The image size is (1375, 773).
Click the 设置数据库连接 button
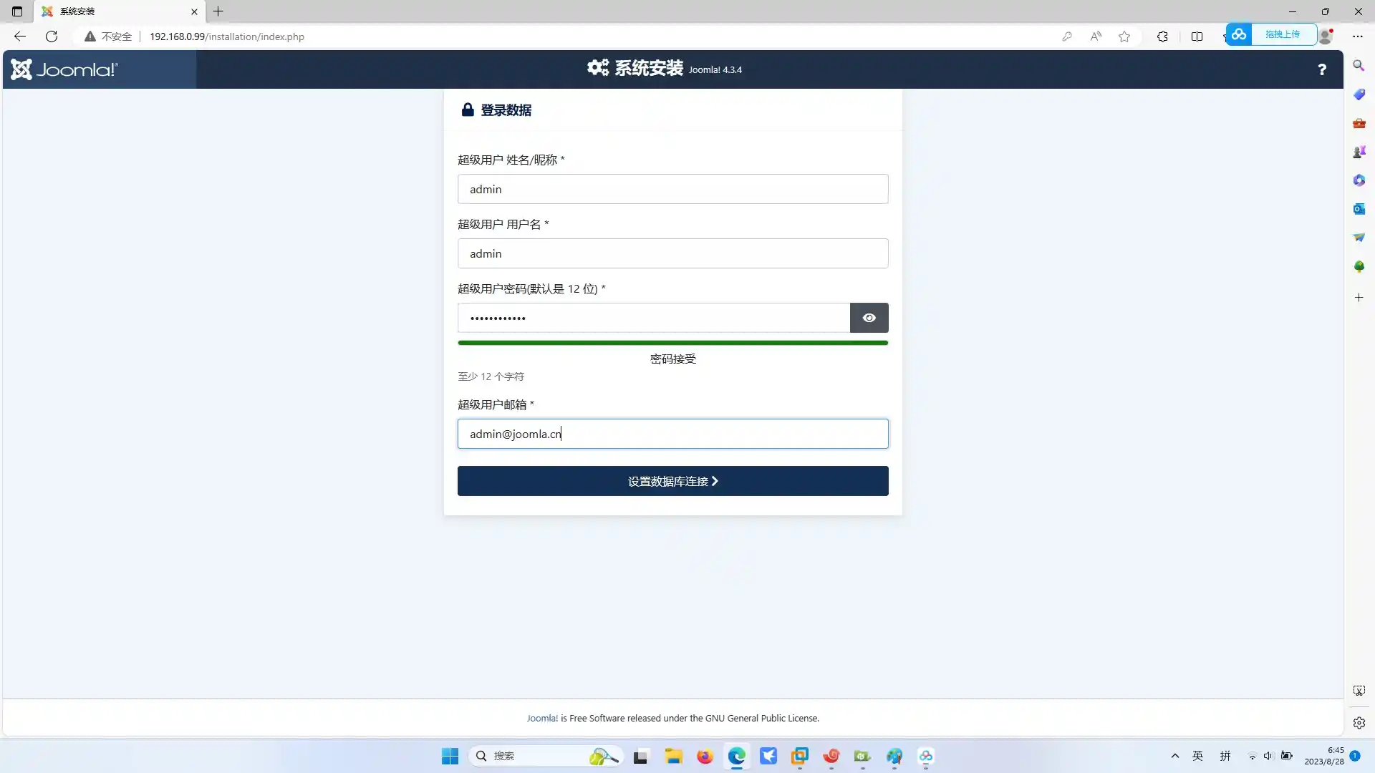672,481
